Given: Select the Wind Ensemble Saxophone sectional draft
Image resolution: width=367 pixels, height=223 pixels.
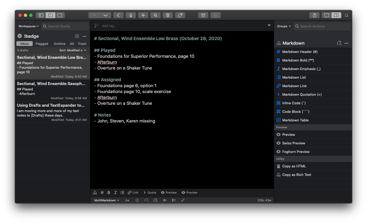Looking at the screenshot, I should point(53,90).
